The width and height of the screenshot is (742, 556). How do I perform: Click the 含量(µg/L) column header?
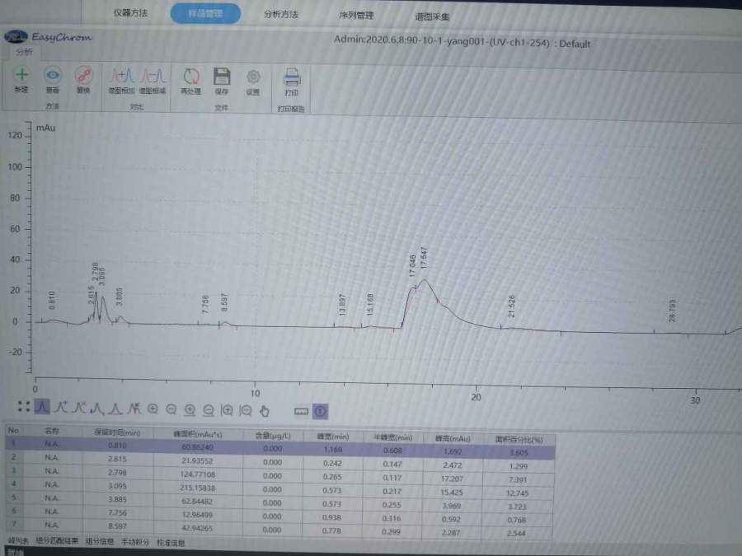point(273,436)
